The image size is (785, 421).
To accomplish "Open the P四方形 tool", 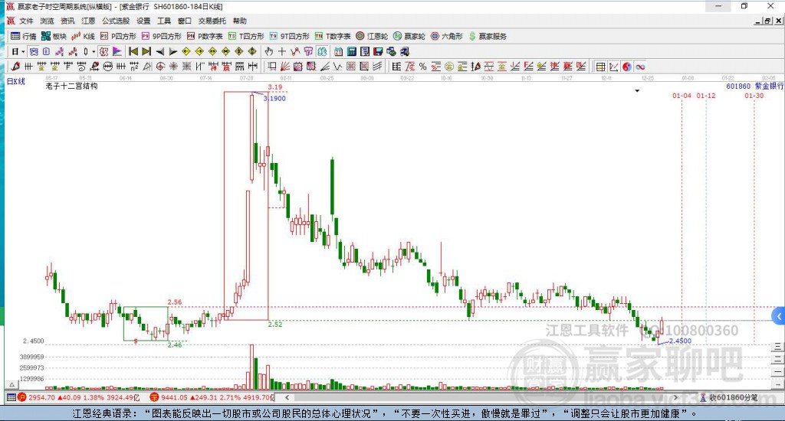I will (118, 36).
